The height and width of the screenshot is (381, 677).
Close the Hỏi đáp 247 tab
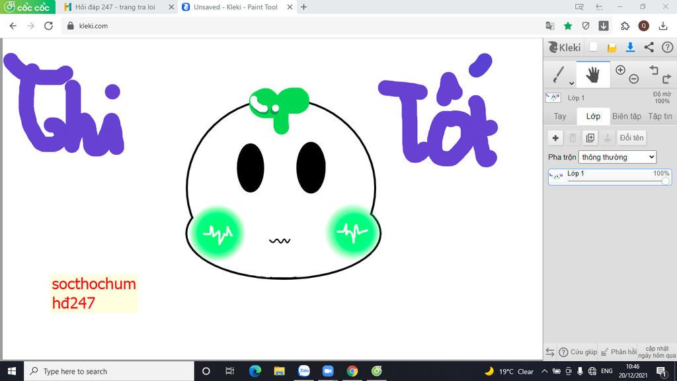(171, 7)
